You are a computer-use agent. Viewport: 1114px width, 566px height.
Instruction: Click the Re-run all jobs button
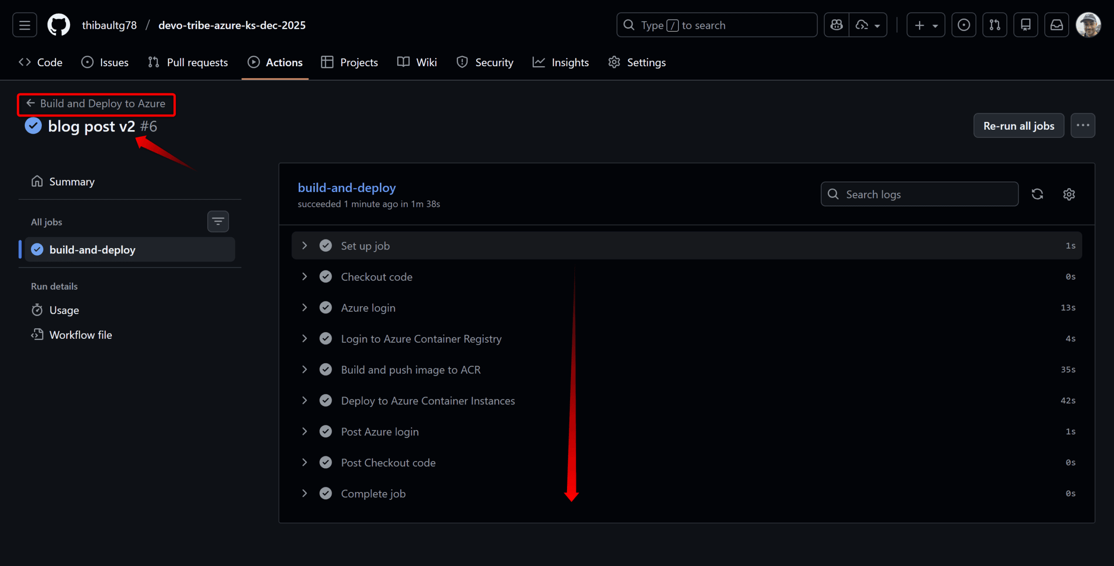[x=1019, y=126]
